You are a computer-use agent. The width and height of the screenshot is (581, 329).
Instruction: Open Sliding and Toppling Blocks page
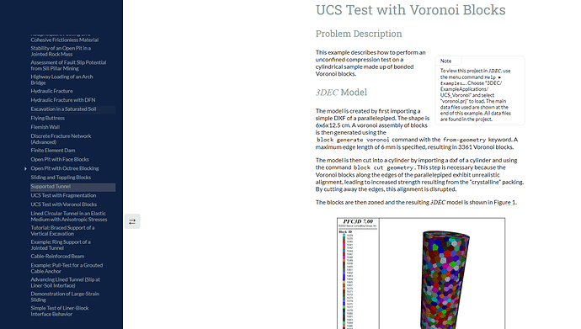(61, 178)
